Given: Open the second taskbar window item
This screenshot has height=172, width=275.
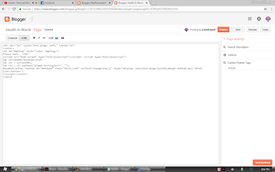Looking at the screenshot, I should click(x=57, y=169).
